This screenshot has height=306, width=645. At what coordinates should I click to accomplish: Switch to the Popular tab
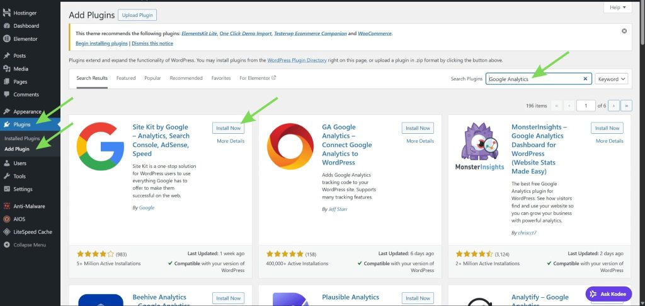click(152, 78)
